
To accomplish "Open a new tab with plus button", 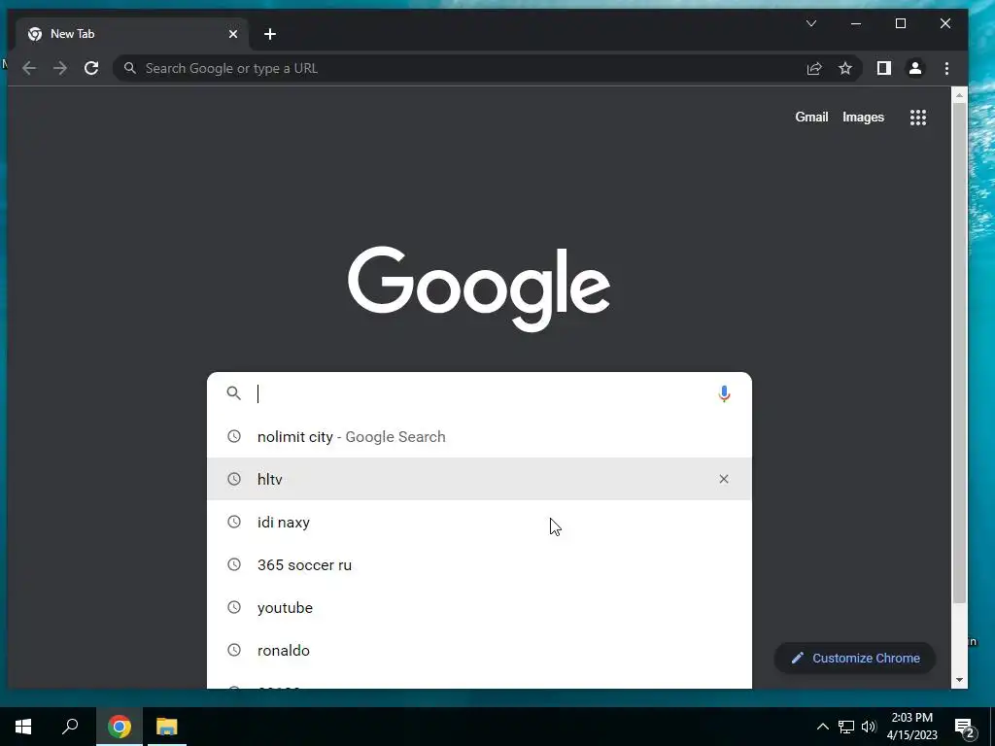I will click(x=270, y=34).
